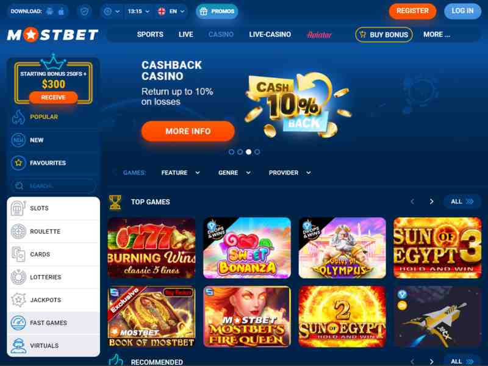Open the Sweet Bonanza game thumbnail

pyautogui.click(x=247, y=248)
